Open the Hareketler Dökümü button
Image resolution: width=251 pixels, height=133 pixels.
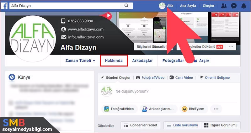(201, 47)
